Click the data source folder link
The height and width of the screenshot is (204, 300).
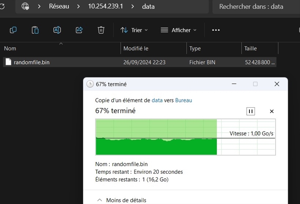click(157, 100)
